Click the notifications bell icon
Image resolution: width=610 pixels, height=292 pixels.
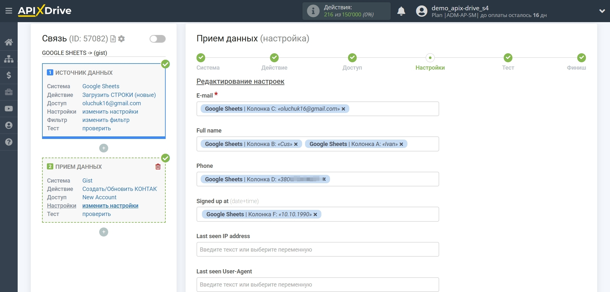tap(401, 11)
